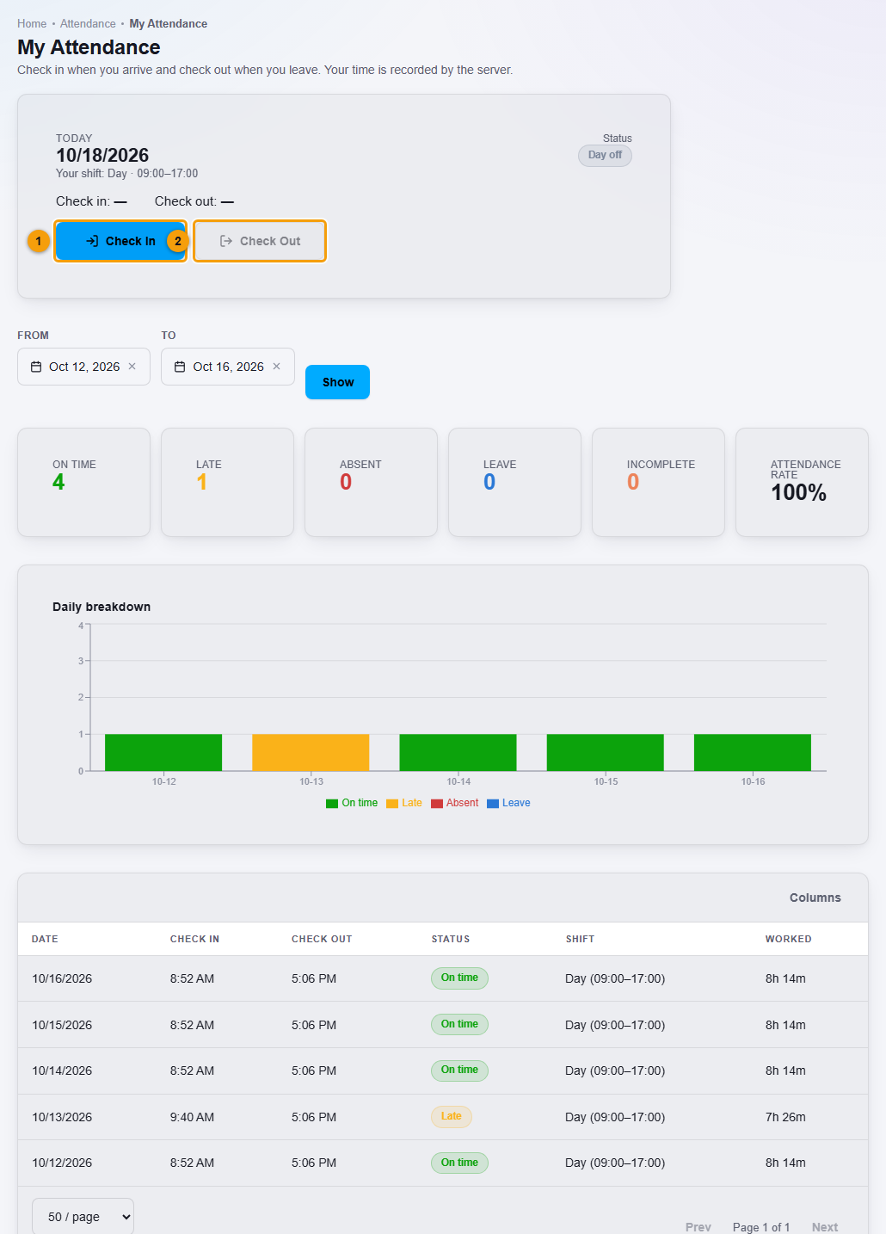886x1234 pixels.
Task: Clear the Oct 12, 2026 From date
Action: pyautogui.click(x=132, y=367)
